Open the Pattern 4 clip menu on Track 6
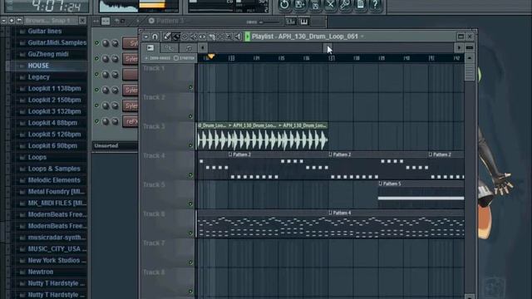532x299 pixels. point(330,213)
